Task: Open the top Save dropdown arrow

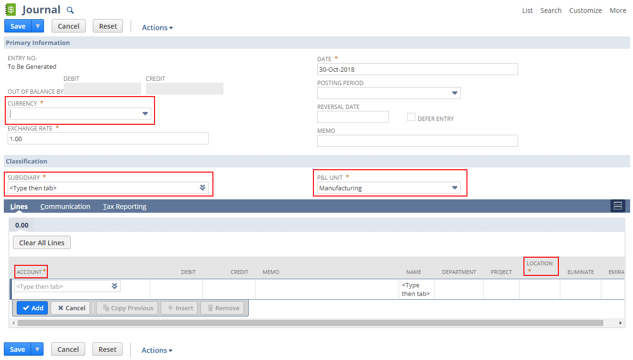Action: (38, 26)
